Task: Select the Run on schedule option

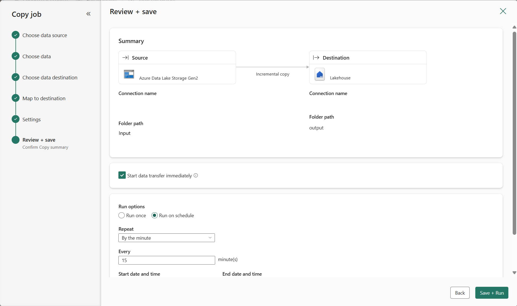Action: tap(154, 216)
